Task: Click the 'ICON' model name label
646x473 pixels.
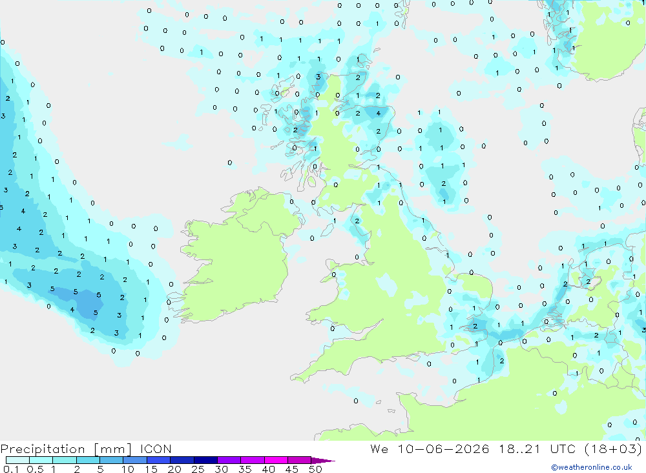Action: (x=156, y=449)
